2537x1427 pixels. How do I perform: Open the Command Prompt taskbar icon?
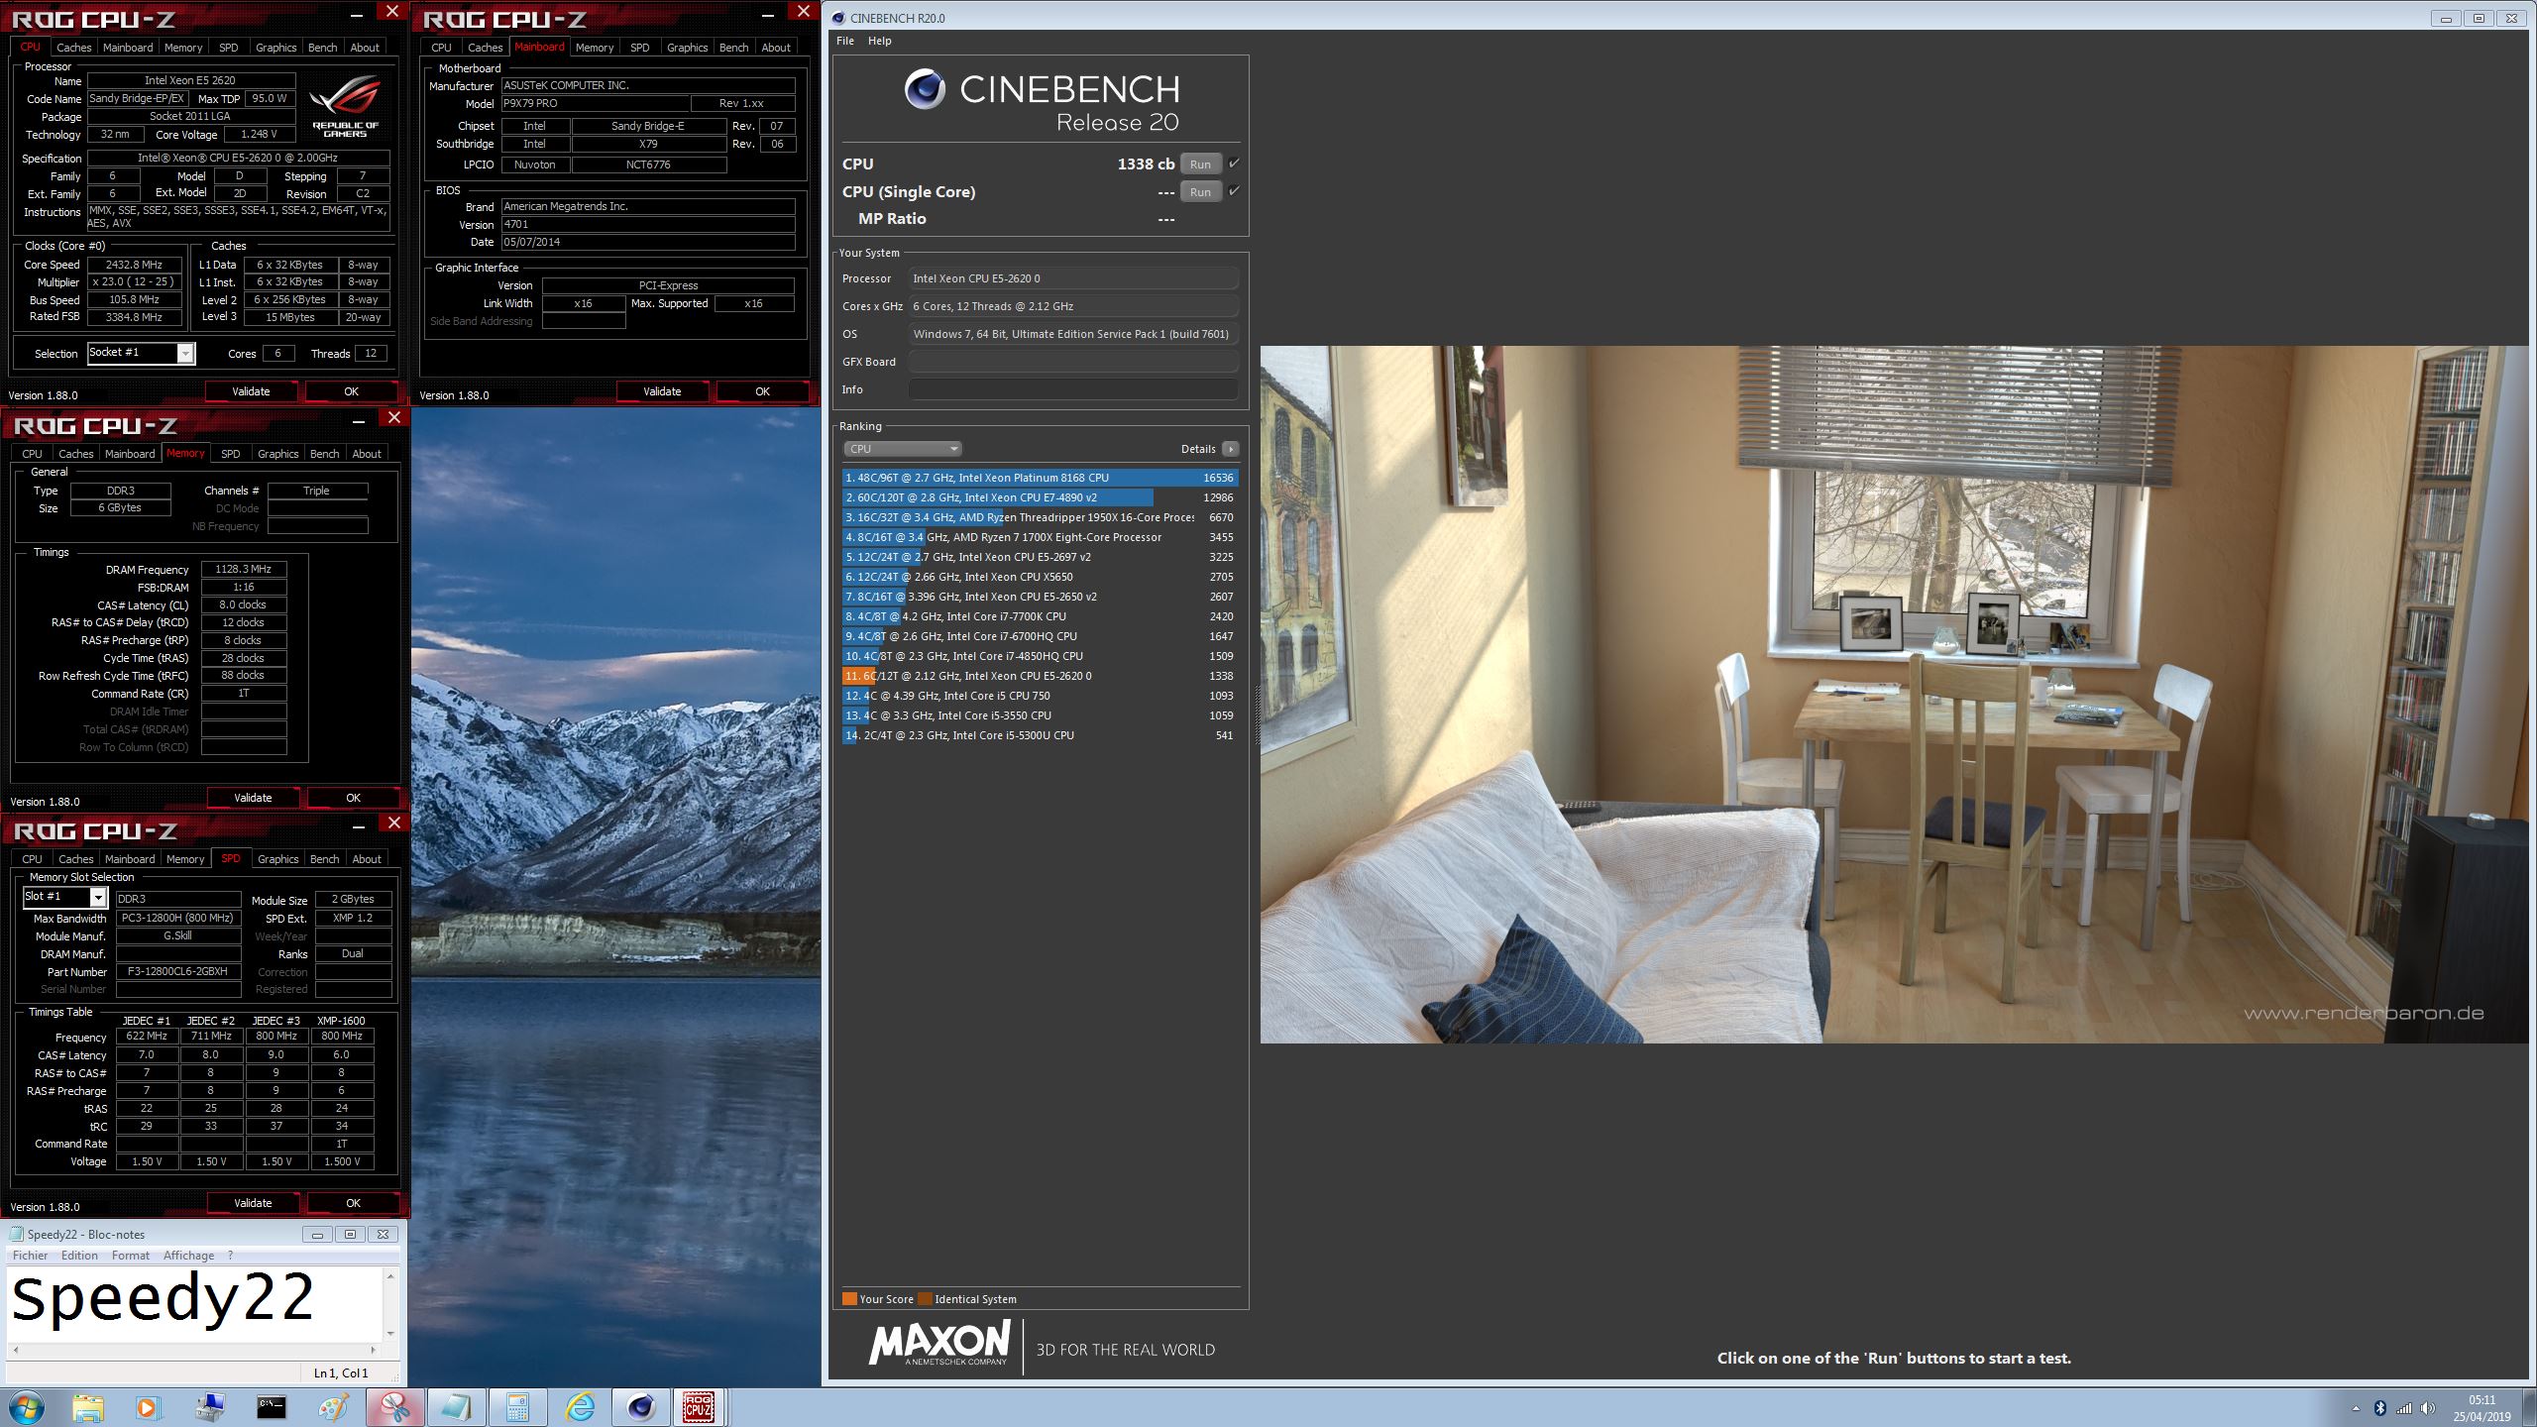(x=272, y=1407)
